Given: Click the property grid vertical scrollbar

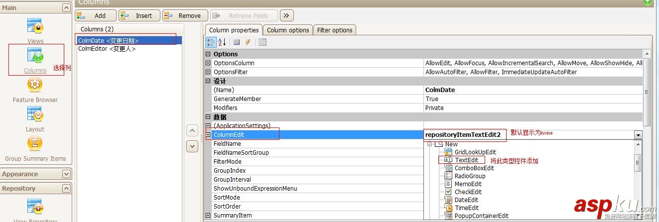Looking at the screenshot, I should click(x=647, y=92).
